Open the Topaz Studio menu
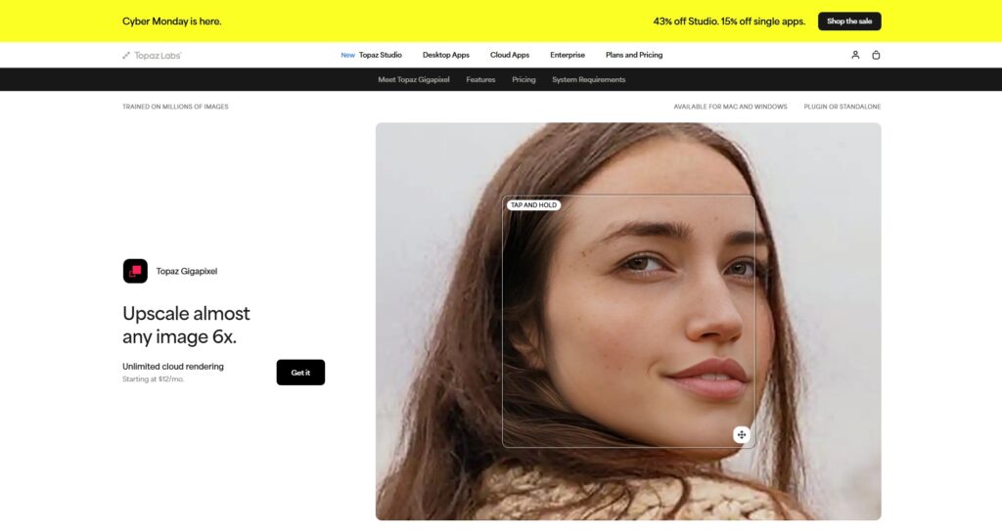1002x530 pixels. tap(381, 55)
